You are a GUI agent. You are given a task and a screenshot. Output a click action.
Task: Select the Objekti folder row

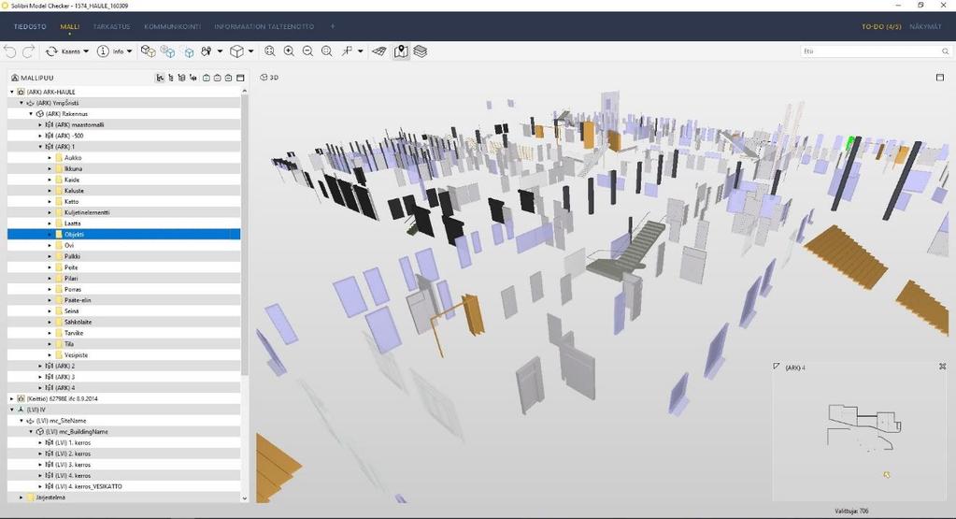[123, 234]
